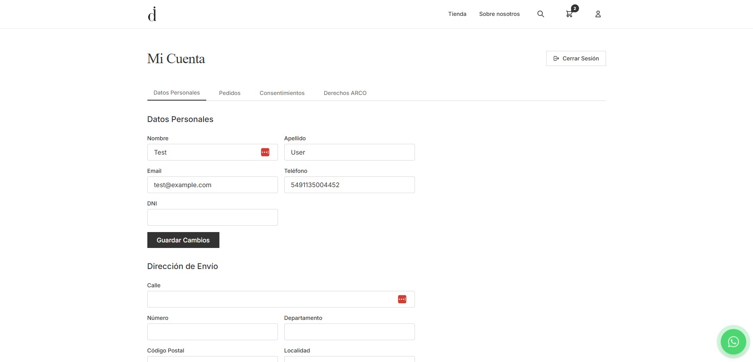Switch to the Pedidos tab
This screenshot has height=362, width=753.
230,93
